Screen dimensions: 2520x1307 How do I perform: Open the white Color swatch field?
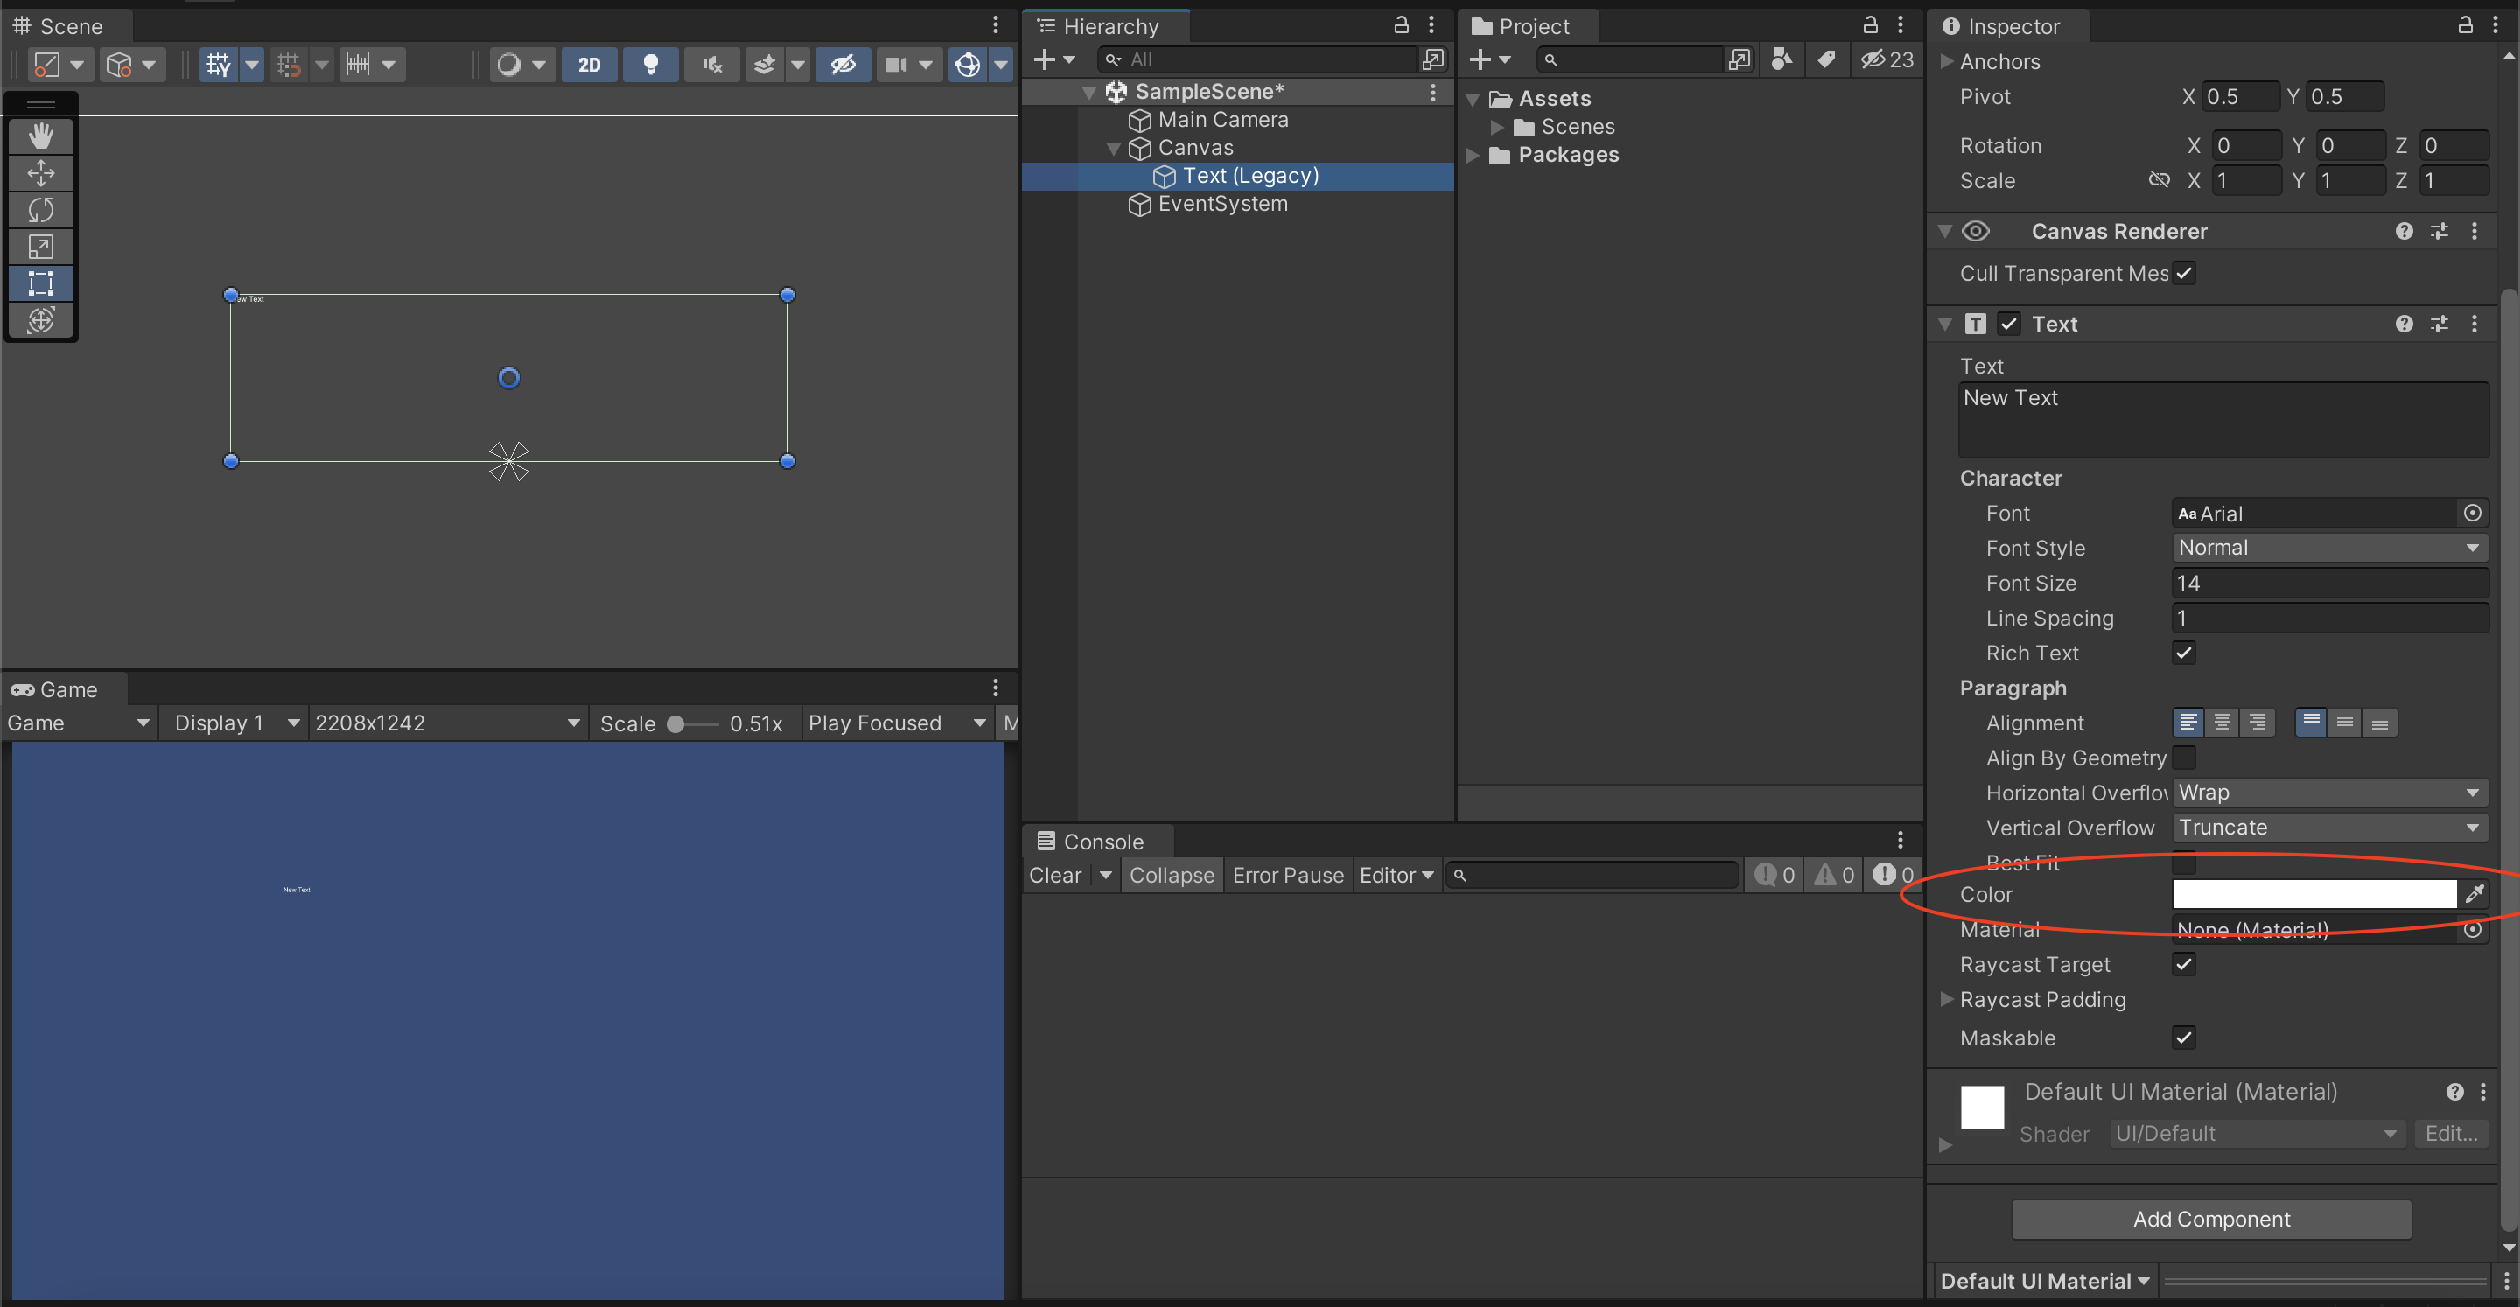click(x=2313, y=894)
